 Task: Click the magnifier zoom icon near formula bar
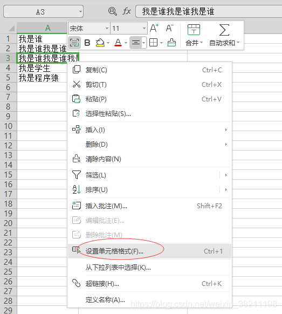pyautogui.click(x=113, y=11)
